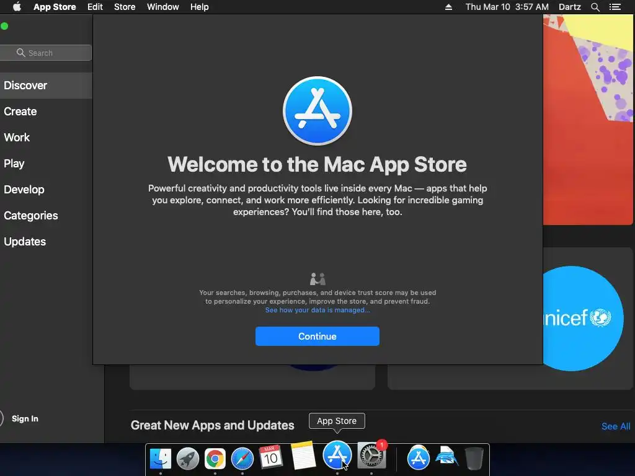Click the Continue button
This screenshot has height=476, width=635.
click(x=317, y=337)
